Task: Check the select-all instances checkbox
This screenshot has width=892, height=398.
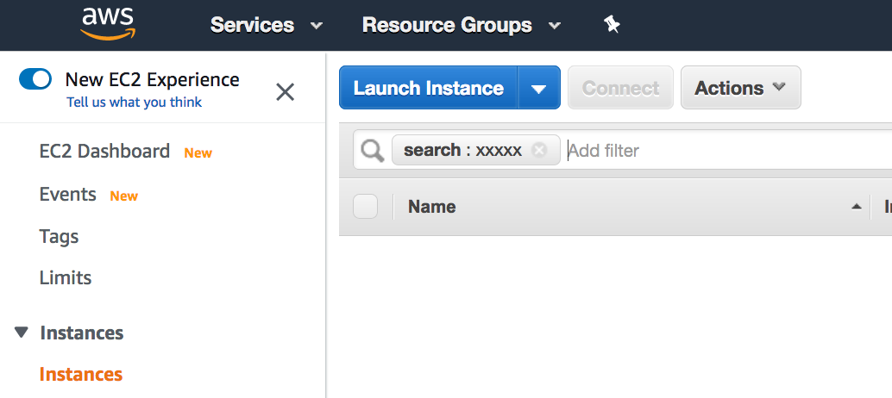Action: (x=365, y=206)
